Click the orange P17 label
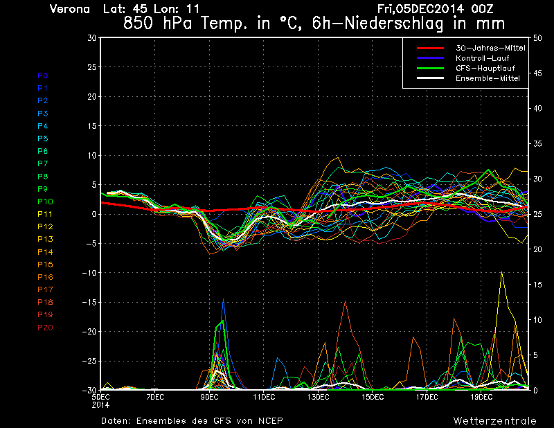This screenshot has width=554, height=428. tap(45, 289)
